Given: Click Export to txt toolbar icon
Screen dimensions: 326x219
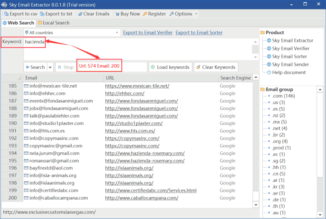Looking at the screenshot, I should (42, 14).
